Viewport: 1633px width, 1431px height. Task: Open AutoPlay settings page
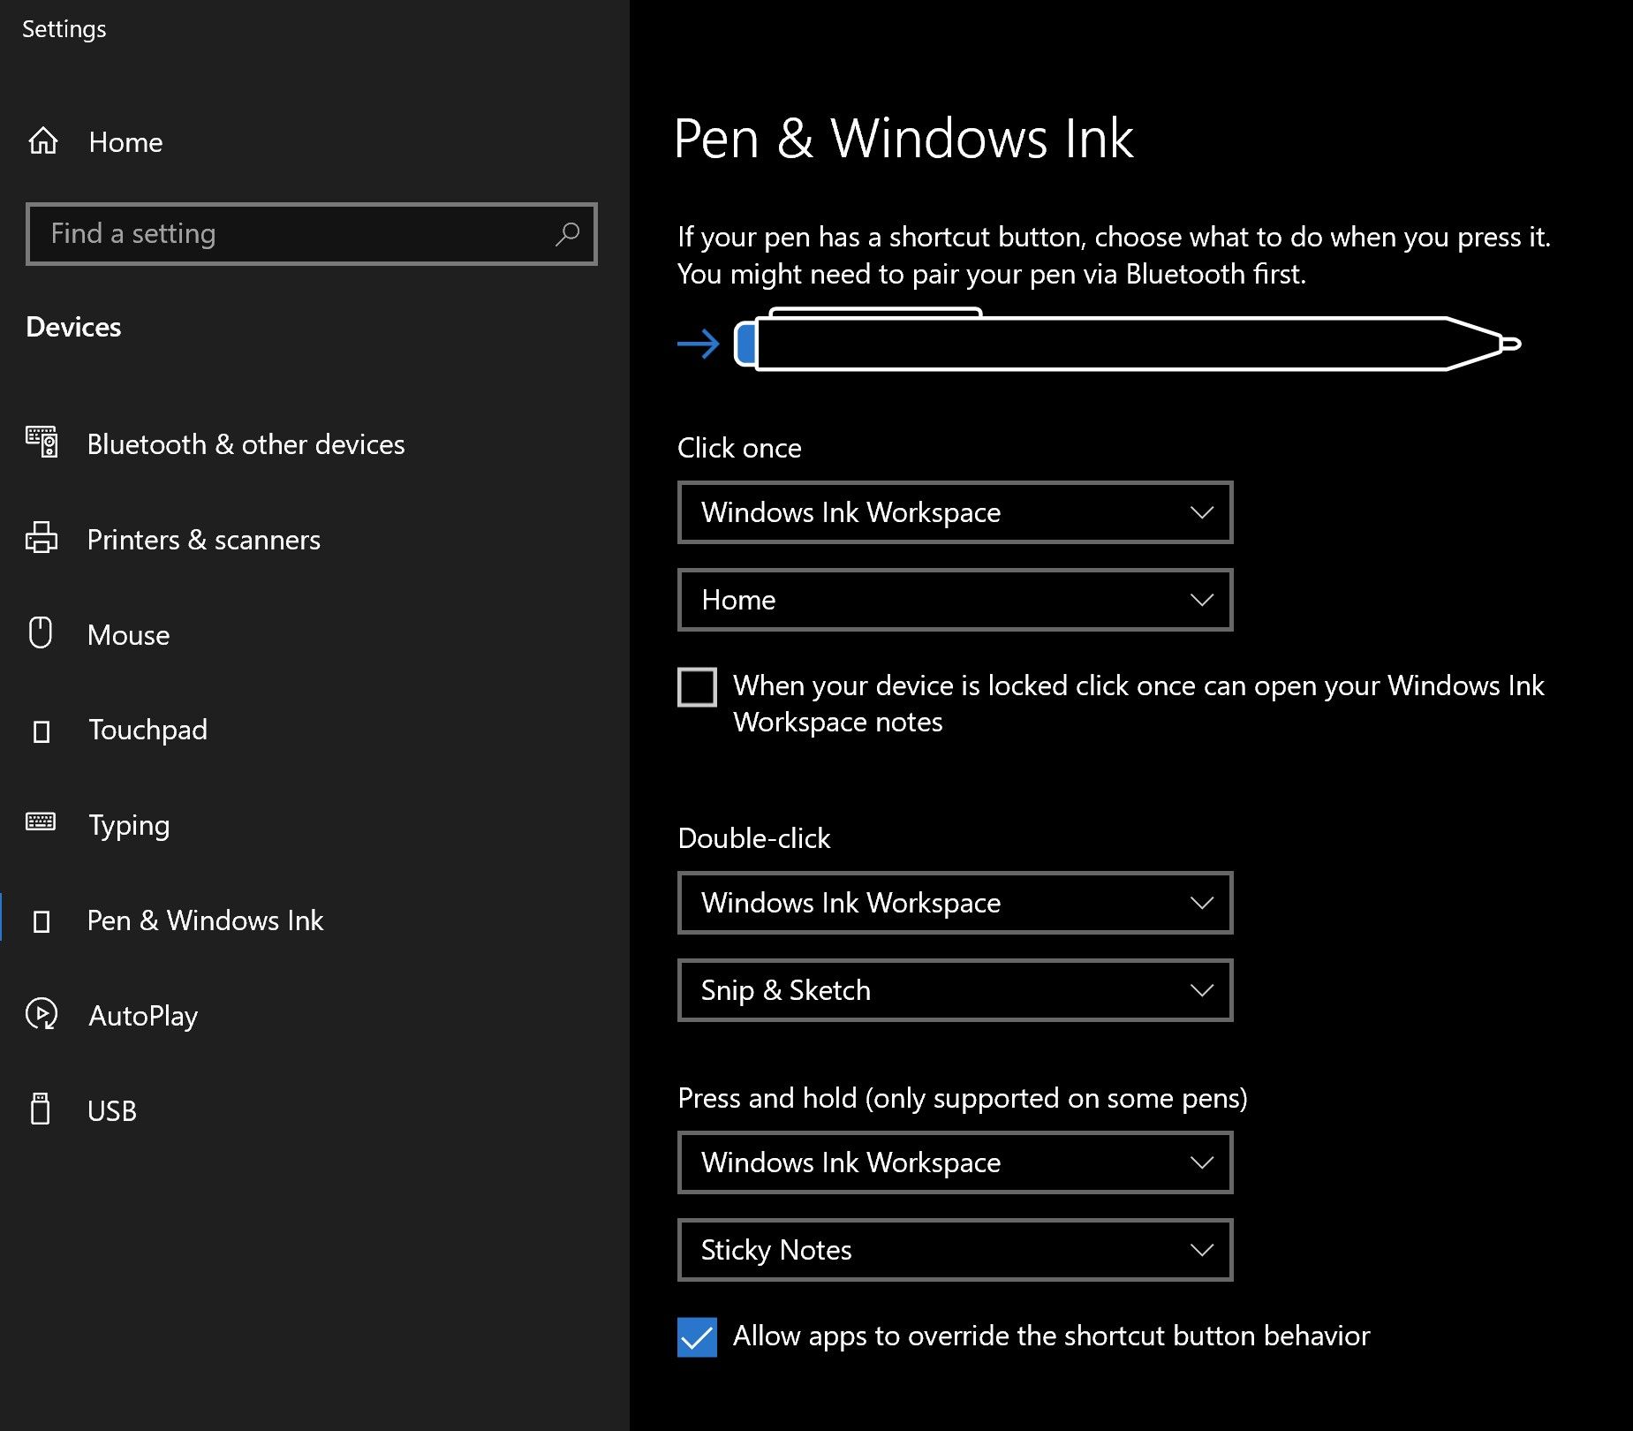pyautogui.click(x=143, y=1016)
